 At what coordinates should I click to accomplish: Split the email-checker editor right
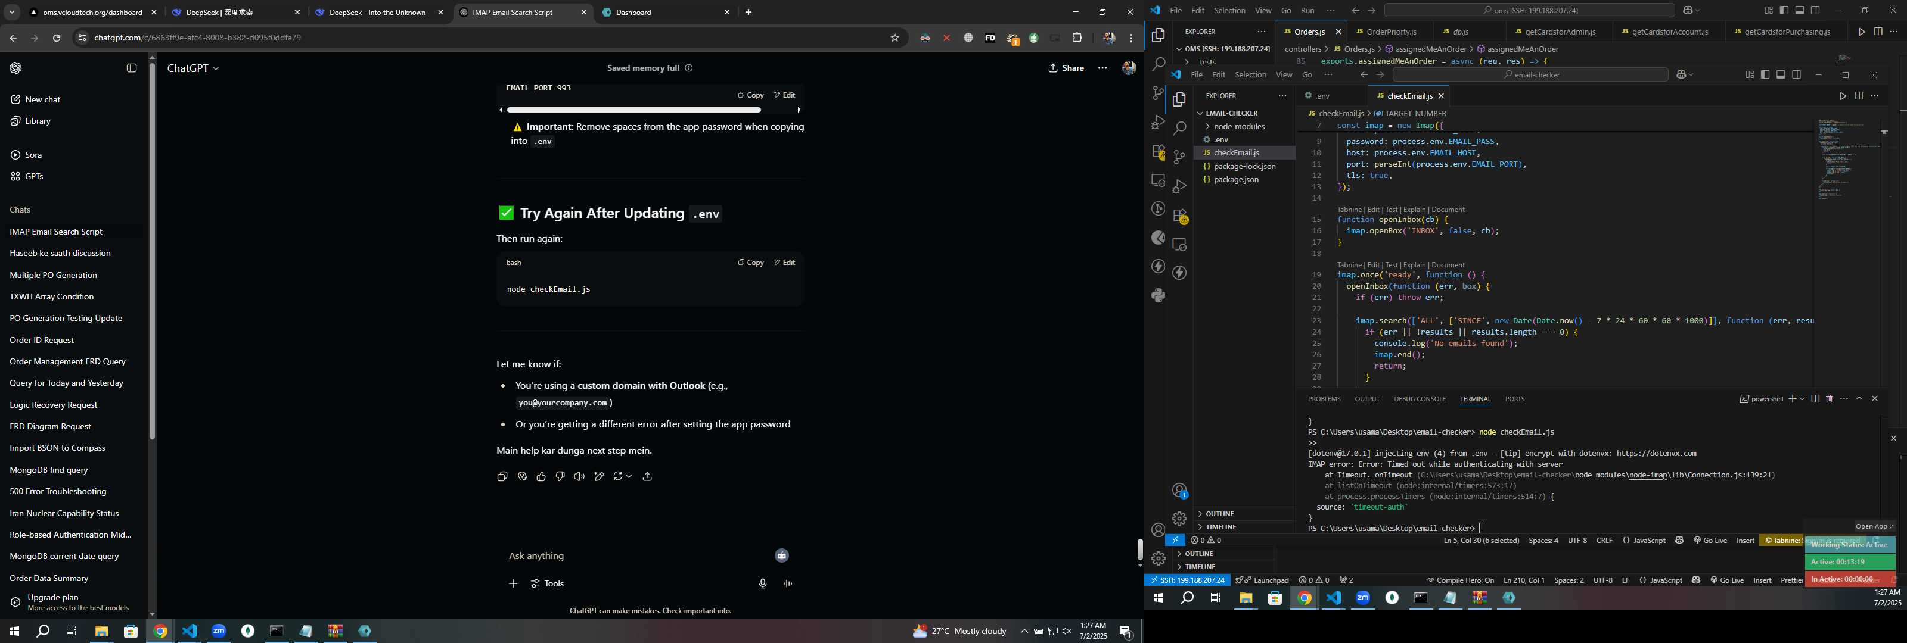point(1859,96)
